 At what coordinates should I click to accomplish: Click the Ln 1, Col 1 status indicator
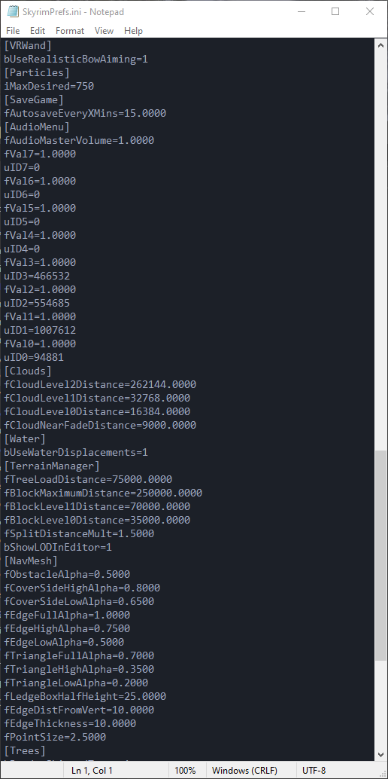pos(92,771)
